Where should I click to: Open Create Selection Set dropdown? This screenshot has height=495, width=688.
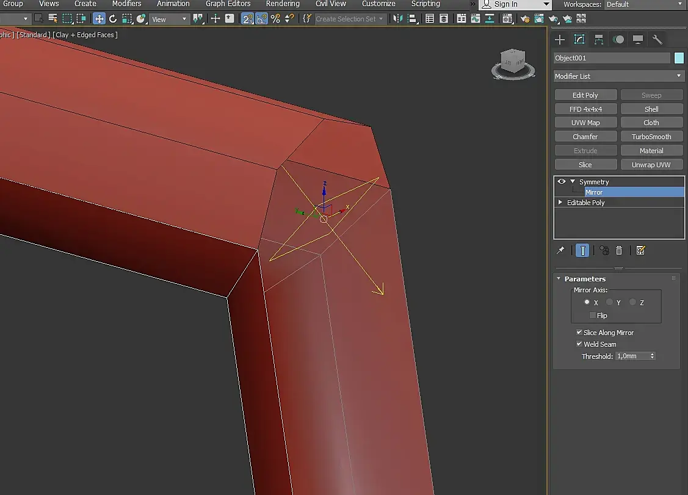pos(350,19)
